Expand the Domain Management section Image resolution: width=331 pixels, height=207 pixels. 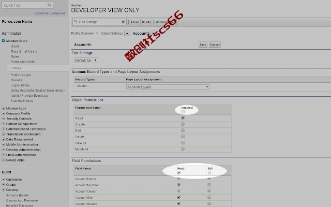pyautogui.click(x=3, y=124)
